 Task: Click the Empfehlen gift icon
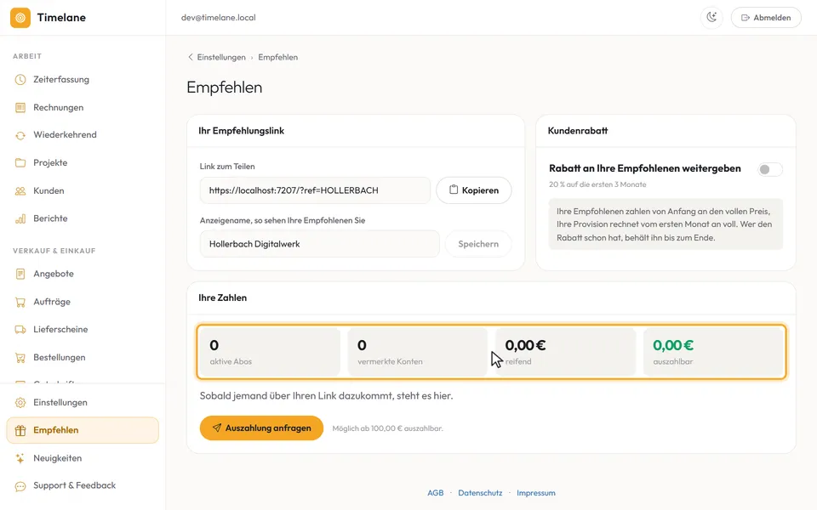click(x=20, y=430)
